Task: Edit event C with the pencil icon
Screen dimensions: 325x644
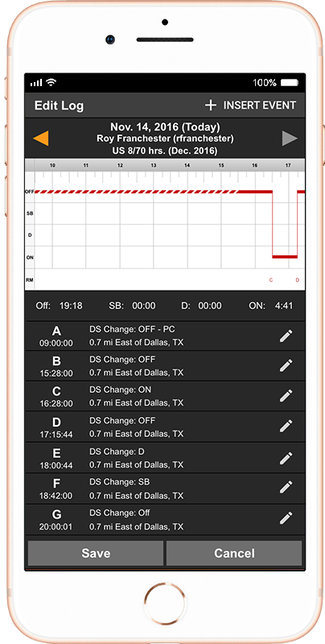Action: click(286, 396)
